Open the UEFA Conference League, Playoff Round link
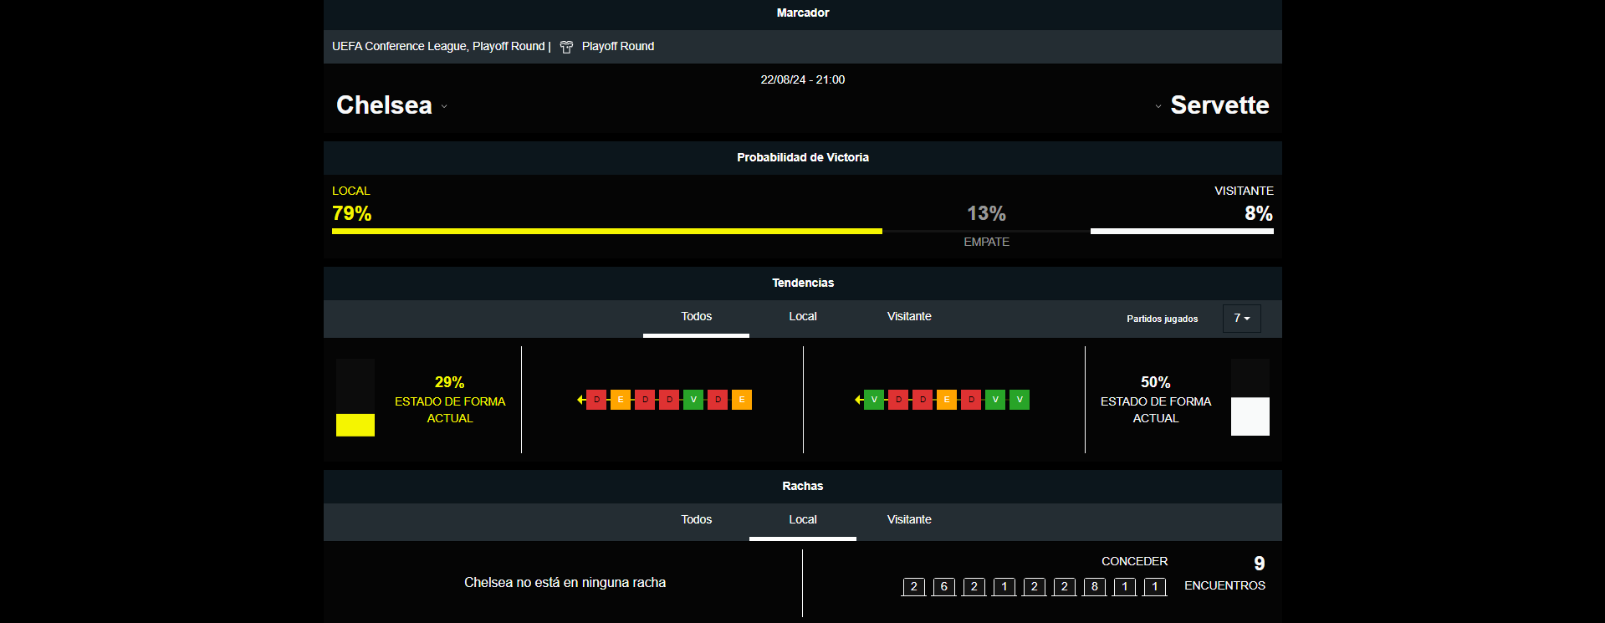The height and width of the screenshot is (623, 1605). 438,47
